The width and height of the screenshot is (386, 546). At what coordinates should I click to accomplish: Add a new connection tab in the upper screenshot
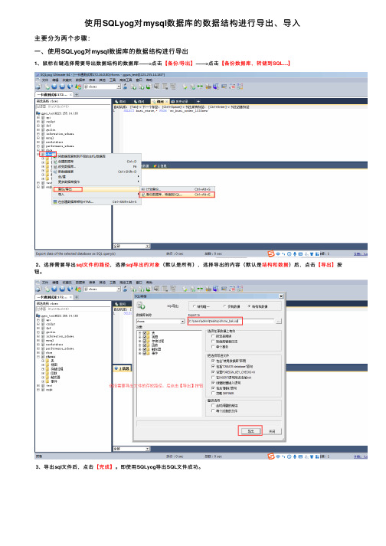(77, 94)
